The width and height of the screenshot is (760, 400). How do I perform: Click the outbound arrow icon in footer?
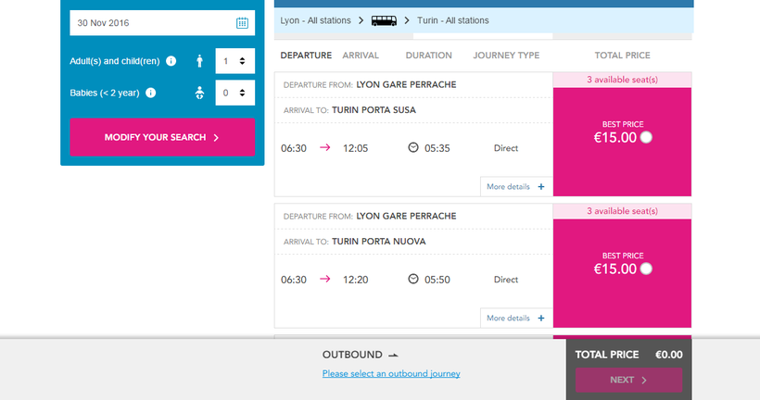[393, 356]
